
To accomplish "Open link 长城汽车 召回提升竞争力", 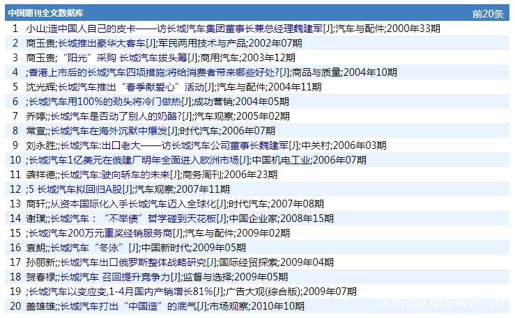I will click(114, 277).
